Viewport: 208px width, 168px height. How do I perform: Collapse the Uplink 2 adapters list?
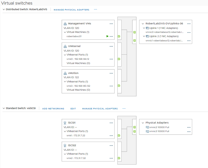pyautogui.click(x=144, y=36)
